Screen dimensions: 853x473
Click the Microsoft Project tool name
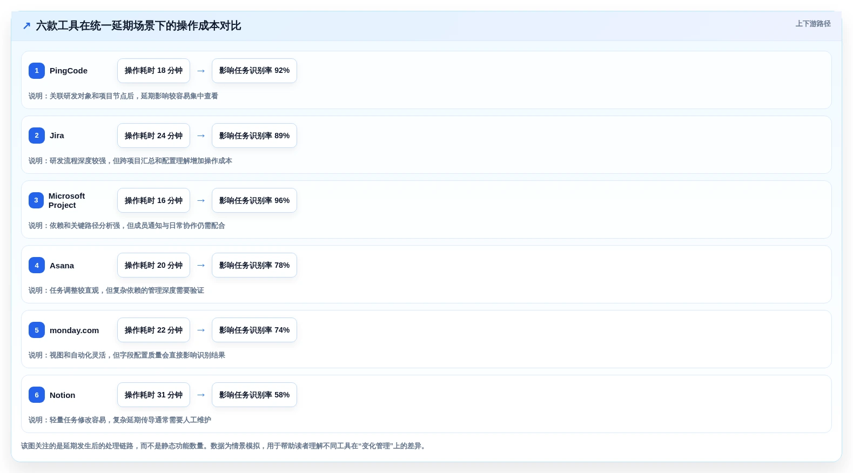click(x=66, y=200)
